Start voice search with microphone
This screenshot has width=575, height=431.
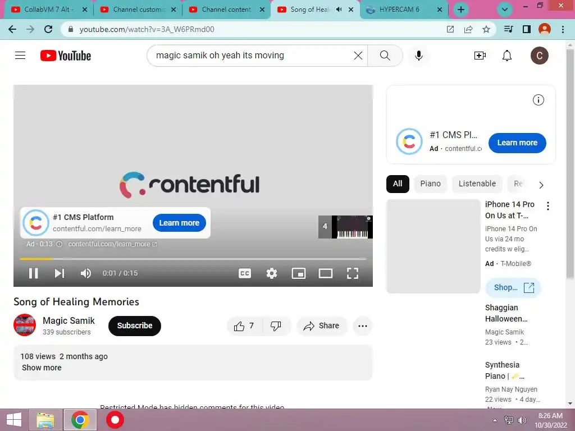click(419, 56)
